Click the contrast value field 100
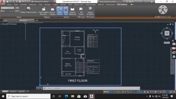Viewport: 176px width, 99px height. pyautogui.click(x=17, y=8)
